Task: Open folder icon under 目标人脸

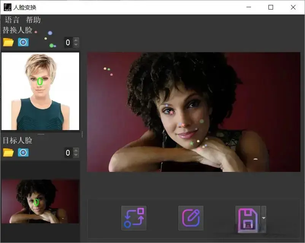Action: [x=8, y=152]
